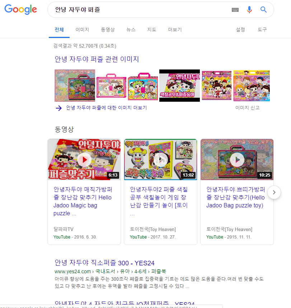The width and height of the screenshot is (291, 308).
Task: Click the 검색결과 약 52,700개 stats text
Action: pyautogui.click(x=85, y=46)
